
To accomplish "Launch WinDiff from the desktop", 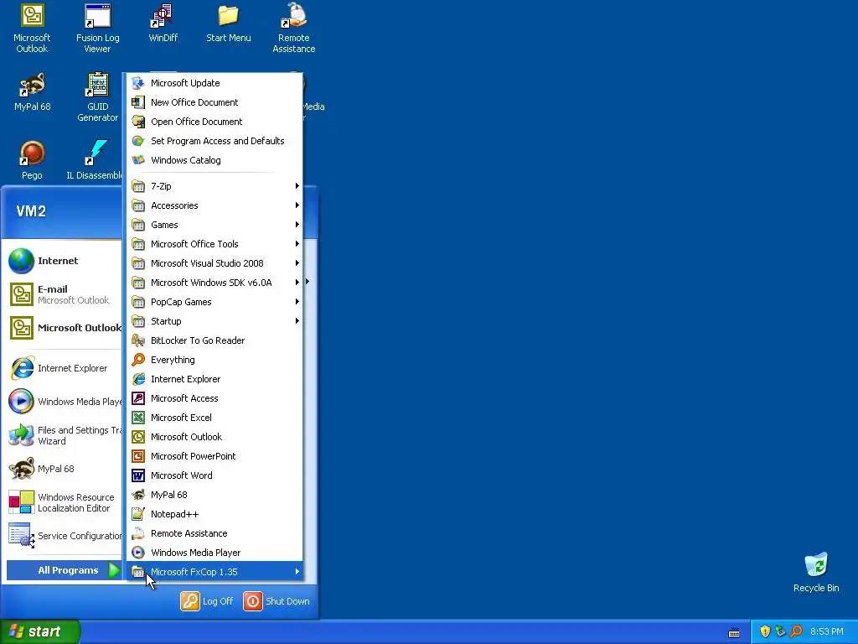I will [163, 23].
